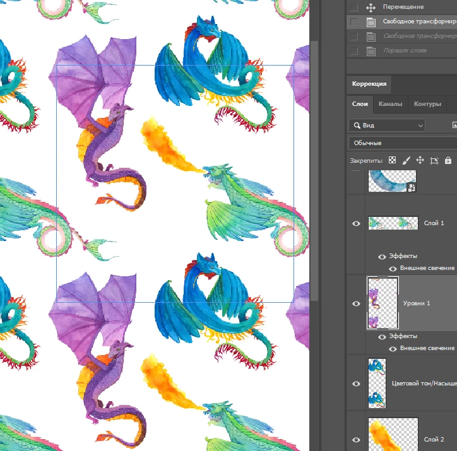Click the document icon beside 'Порядок слоев'
This screenshot has width=457, height=451.
point(371,51)
